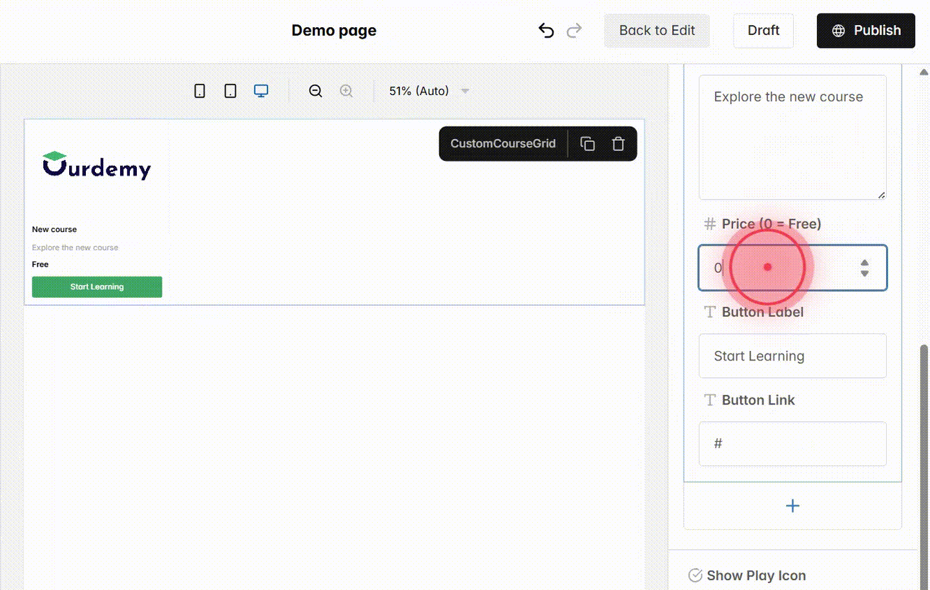The height and width of the screenshot is (590, 930).
Task: Click the redo arrow icon
Action: tap(574, 30)
